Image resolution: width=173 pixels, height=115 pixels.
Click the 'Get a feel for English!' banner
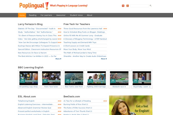pos(131,105)
